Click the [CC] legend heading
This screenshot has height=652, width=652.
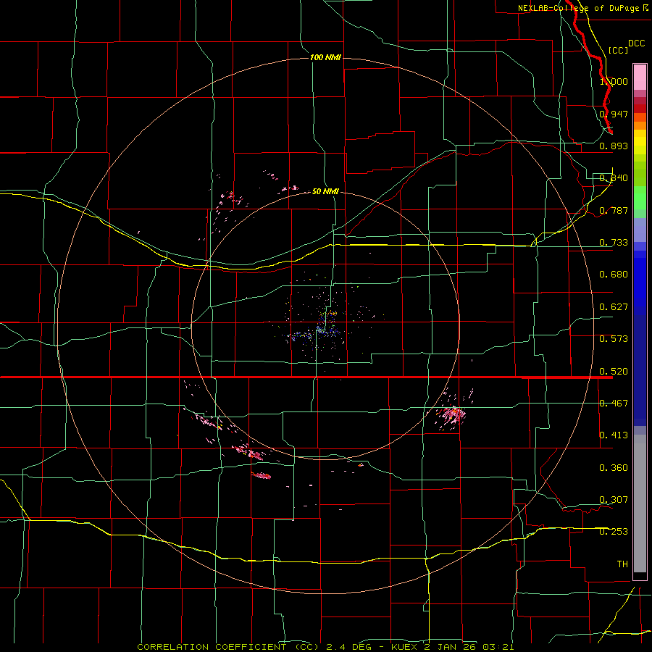[x=618, y=50]
